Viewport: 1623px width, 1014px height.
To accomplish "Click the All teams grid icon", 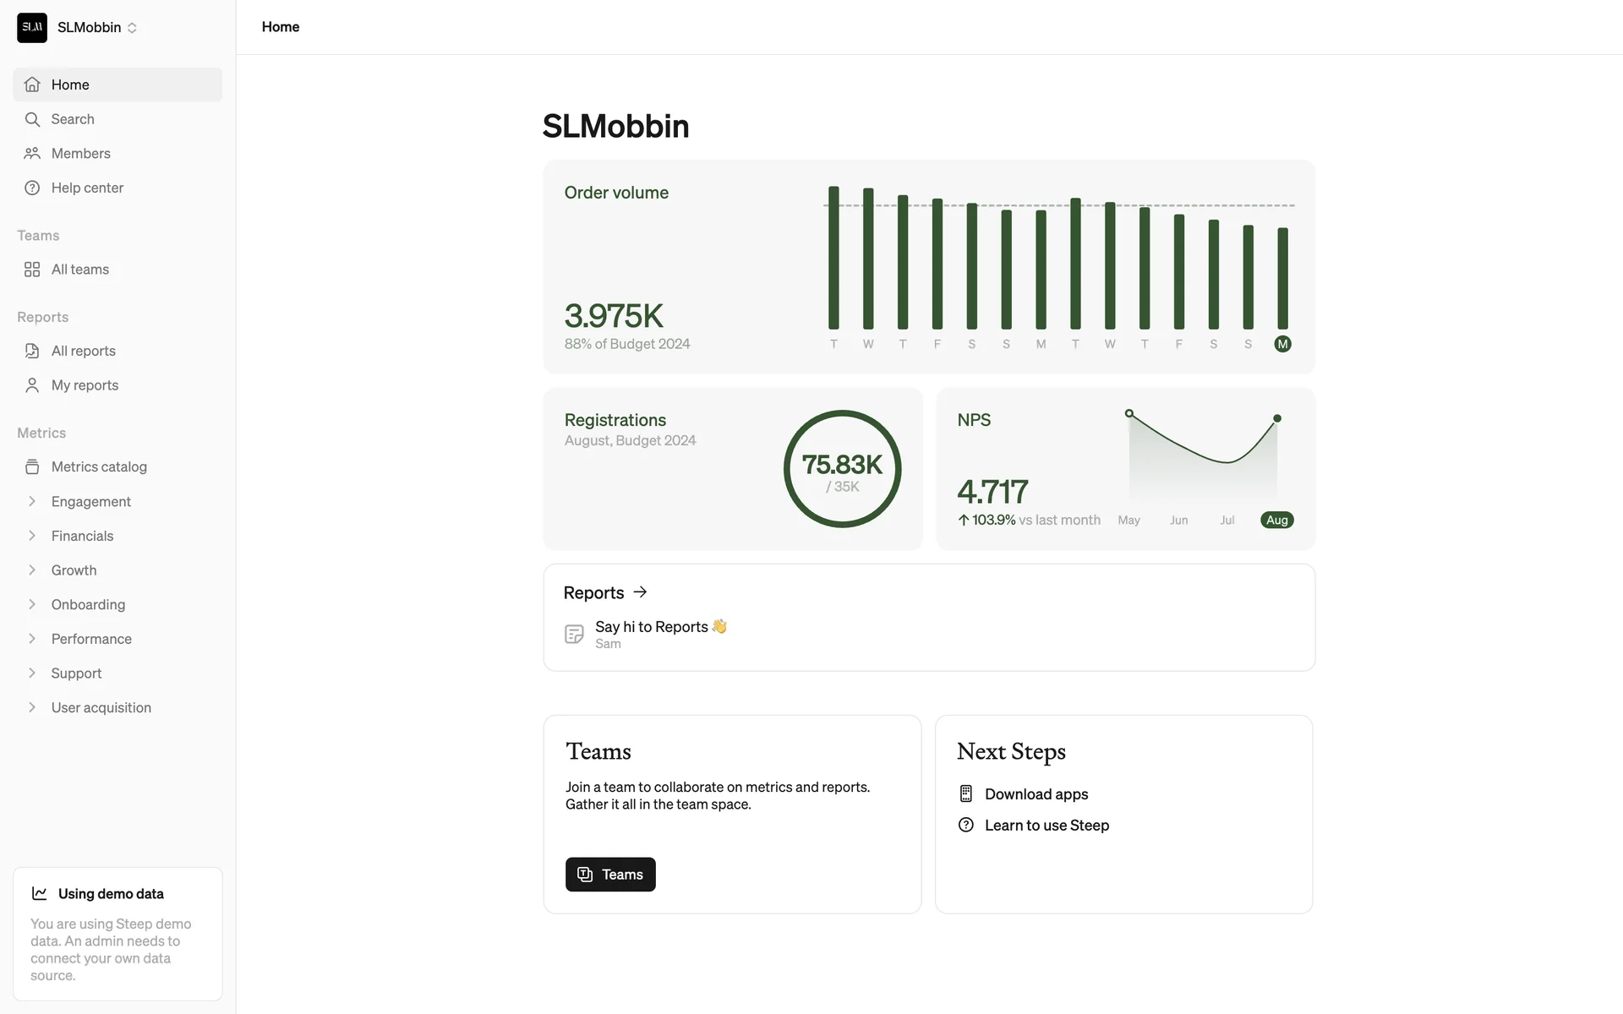I will pyautogui.click(x=32, y=270).
